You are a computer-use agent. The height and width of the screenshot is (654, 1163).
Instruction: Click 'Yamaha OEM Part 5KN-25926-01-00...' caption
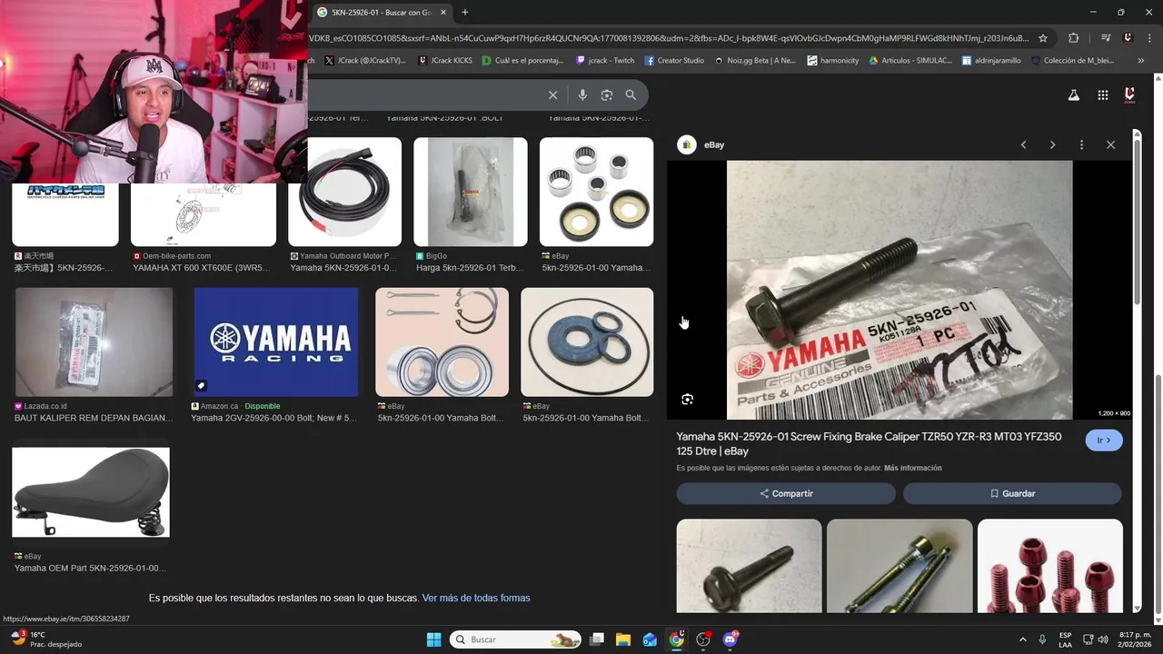(x=90, y=568)
